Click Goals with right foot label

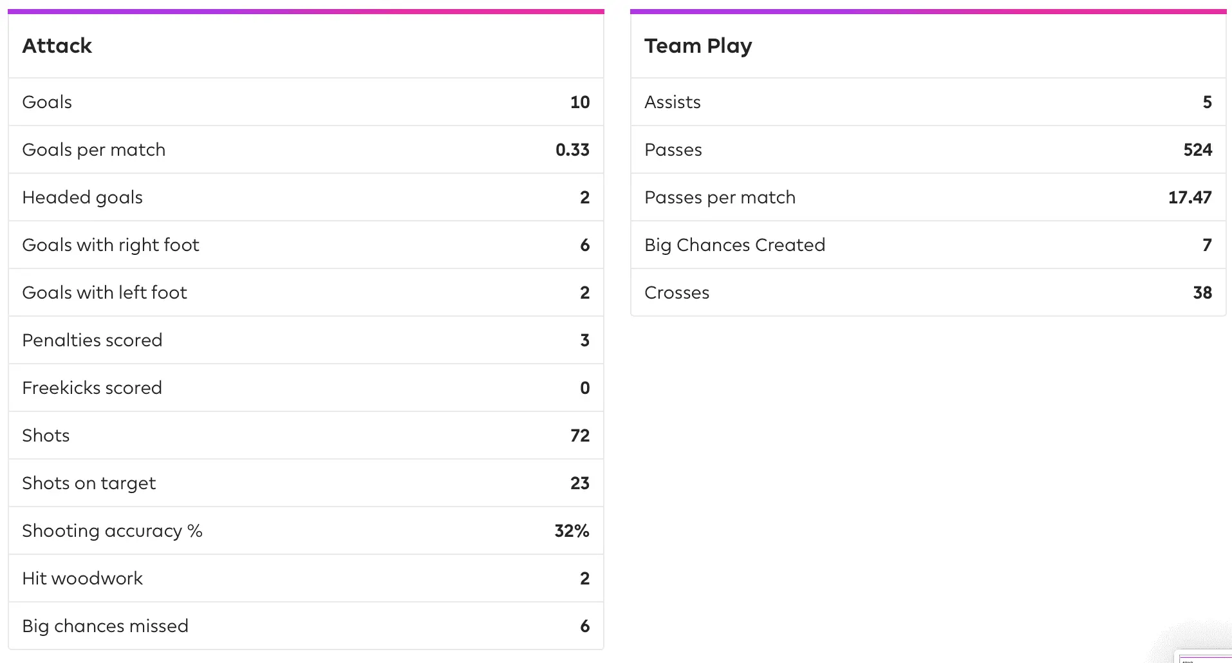[x=111, y=245]
